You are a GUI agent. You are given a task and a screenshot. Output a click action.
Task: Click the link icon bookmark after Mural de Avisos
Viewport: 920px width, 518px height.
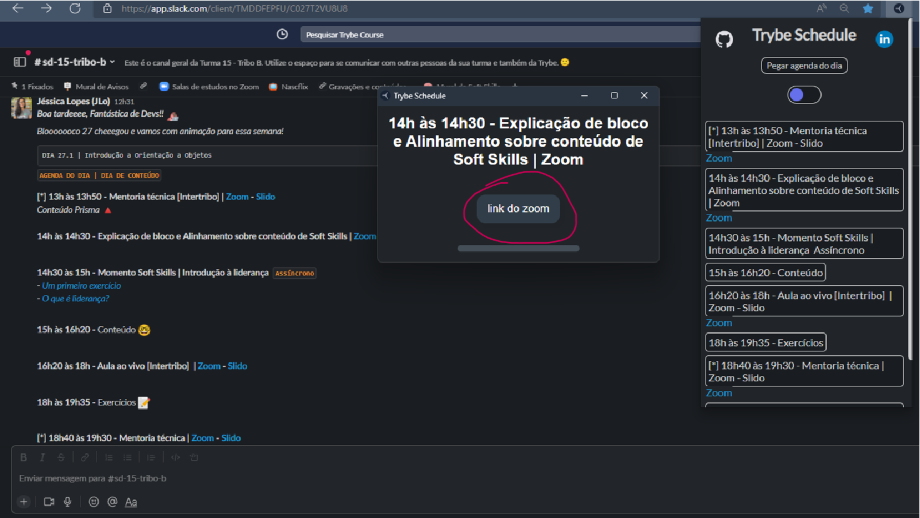coord(144,86)
